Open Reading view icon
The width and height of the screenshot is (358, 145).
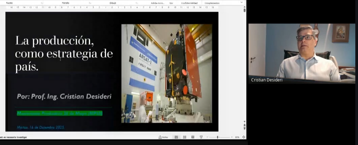(x=193, y=137)
